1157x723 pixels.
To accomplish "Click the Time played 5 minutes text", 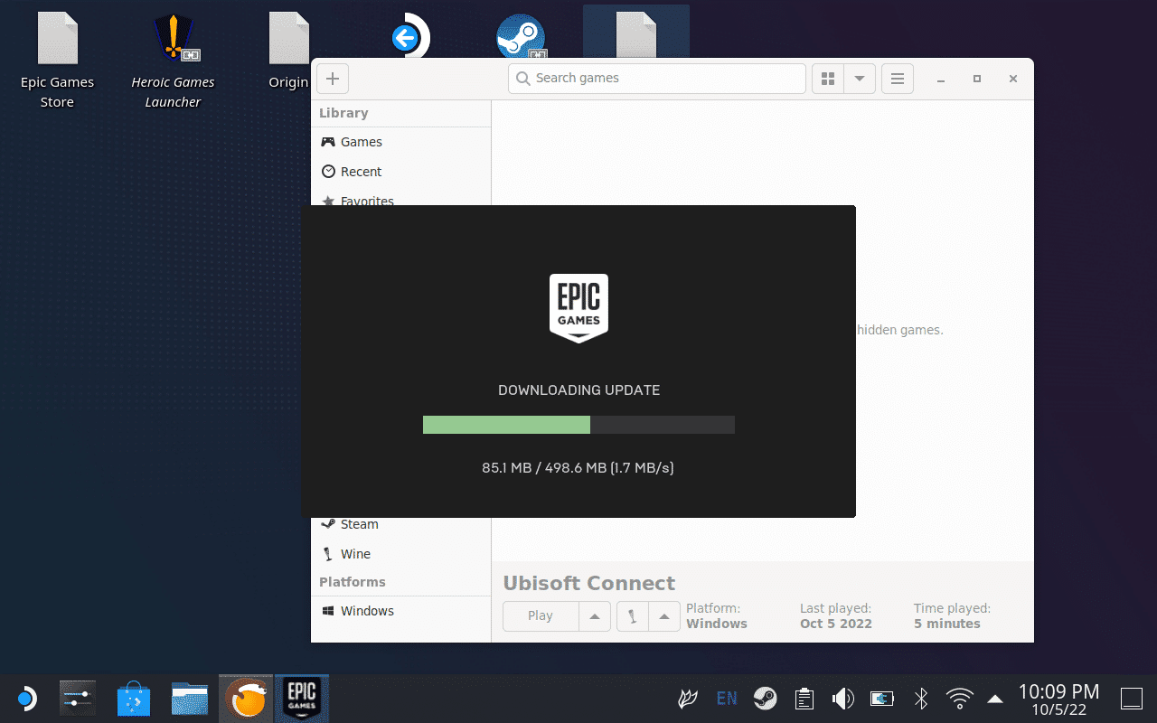I will 952,616.
